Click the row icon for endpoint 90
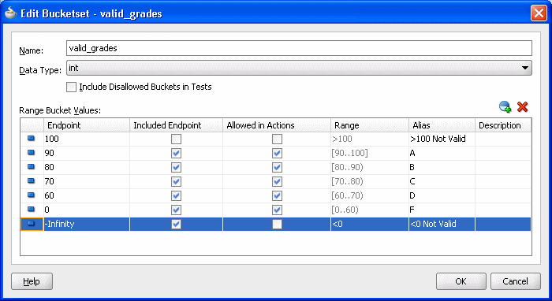 coord(32,153)
